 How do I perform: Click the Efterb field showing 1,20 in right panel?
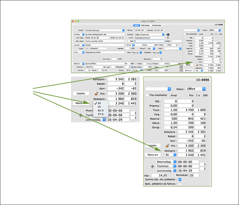[171, 123]
